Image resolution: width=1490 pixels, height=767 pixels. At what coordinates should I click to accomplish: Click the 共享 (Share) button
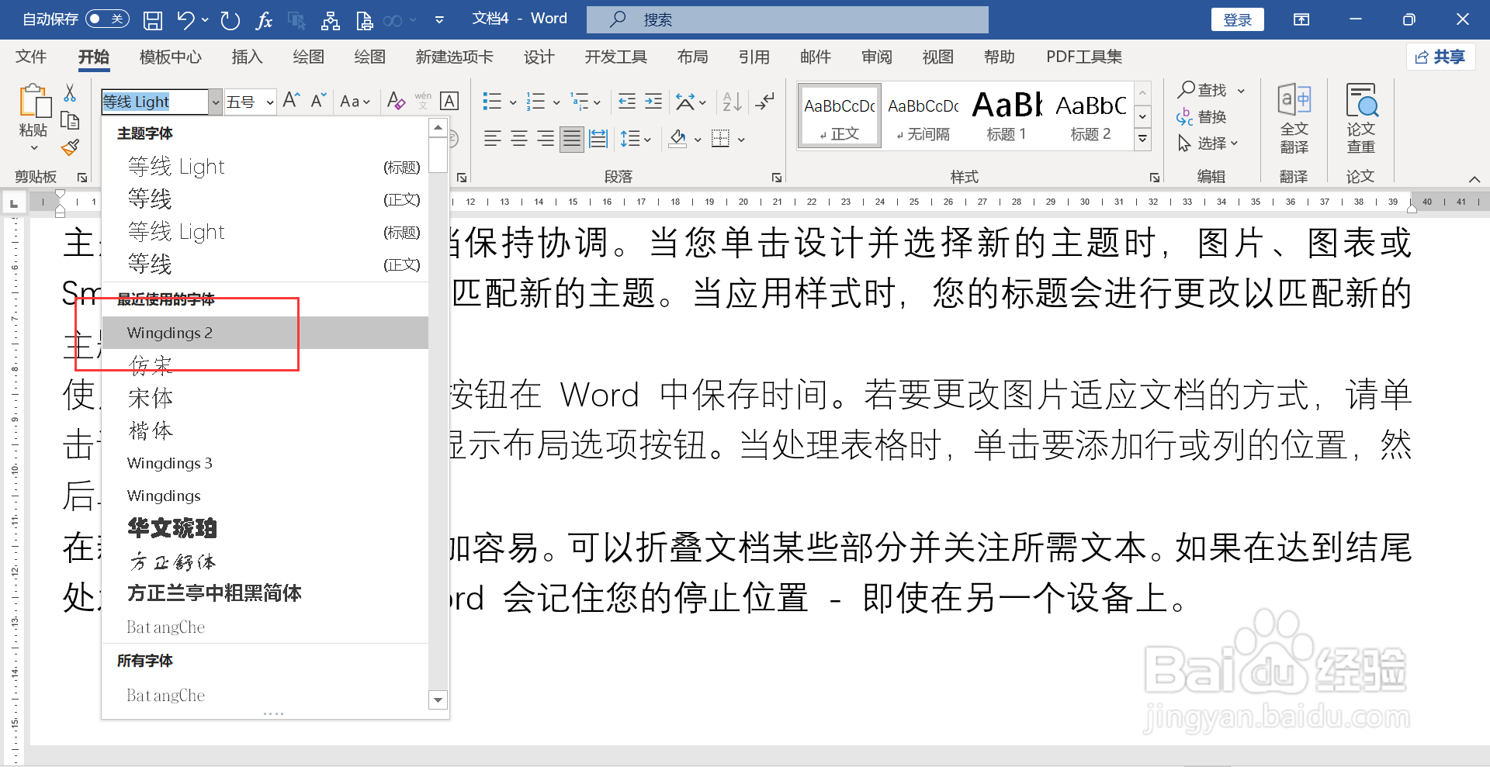pyautogui.click(x=1440, y=57)
